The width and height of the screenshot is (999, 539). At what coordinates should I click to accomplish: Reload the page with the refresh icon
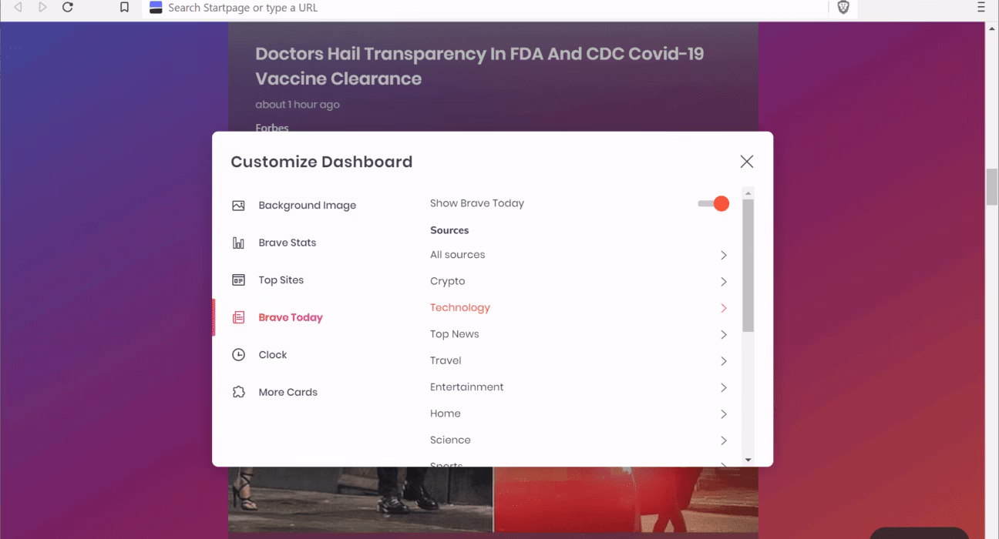pyautogui.click(x=68, y=8)
